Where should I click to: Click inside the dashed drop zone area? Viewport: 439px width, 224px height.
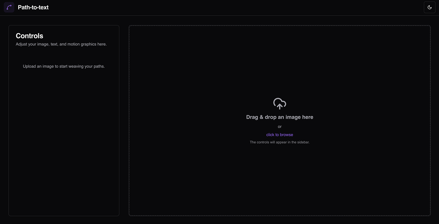(279, 173)
